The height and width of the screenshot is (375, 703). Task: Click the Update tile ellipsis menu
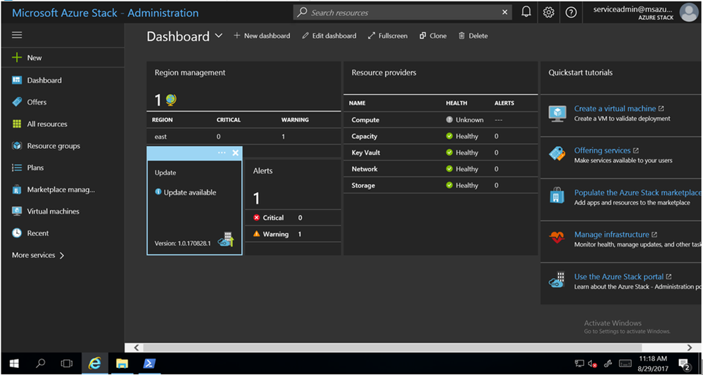pos(222,153)
